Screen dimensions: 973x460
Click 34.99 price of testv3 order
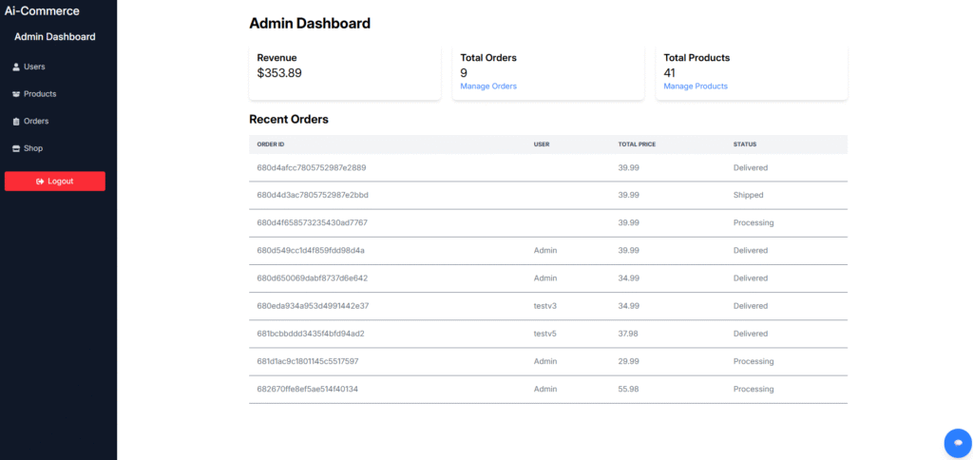629,306
